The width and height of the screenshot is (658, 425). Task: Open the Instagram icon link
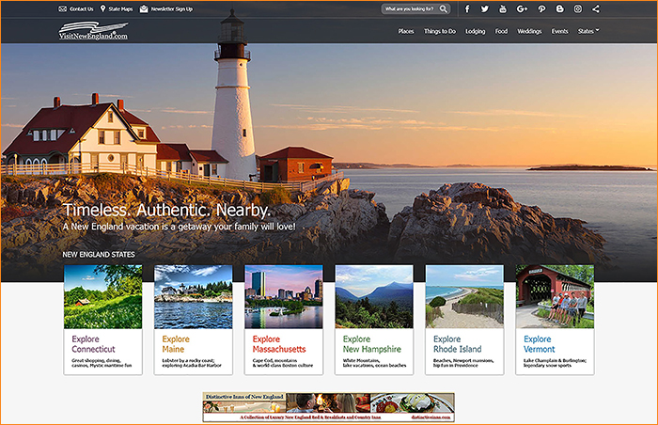click(577, 9)
